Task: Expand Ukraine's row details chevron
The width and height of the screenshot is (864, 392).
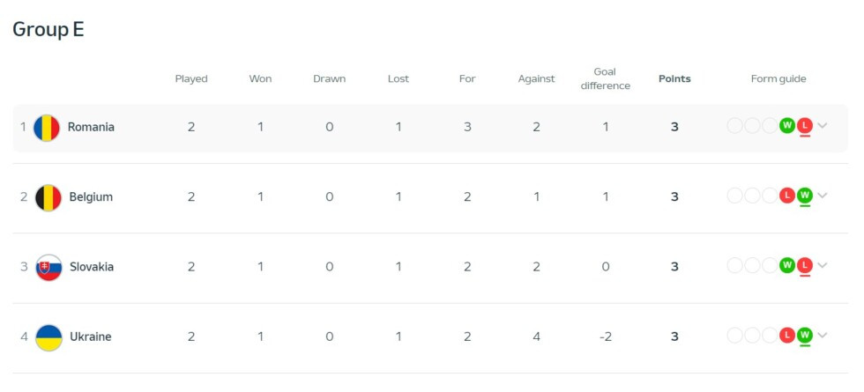Action: (823, 336)
